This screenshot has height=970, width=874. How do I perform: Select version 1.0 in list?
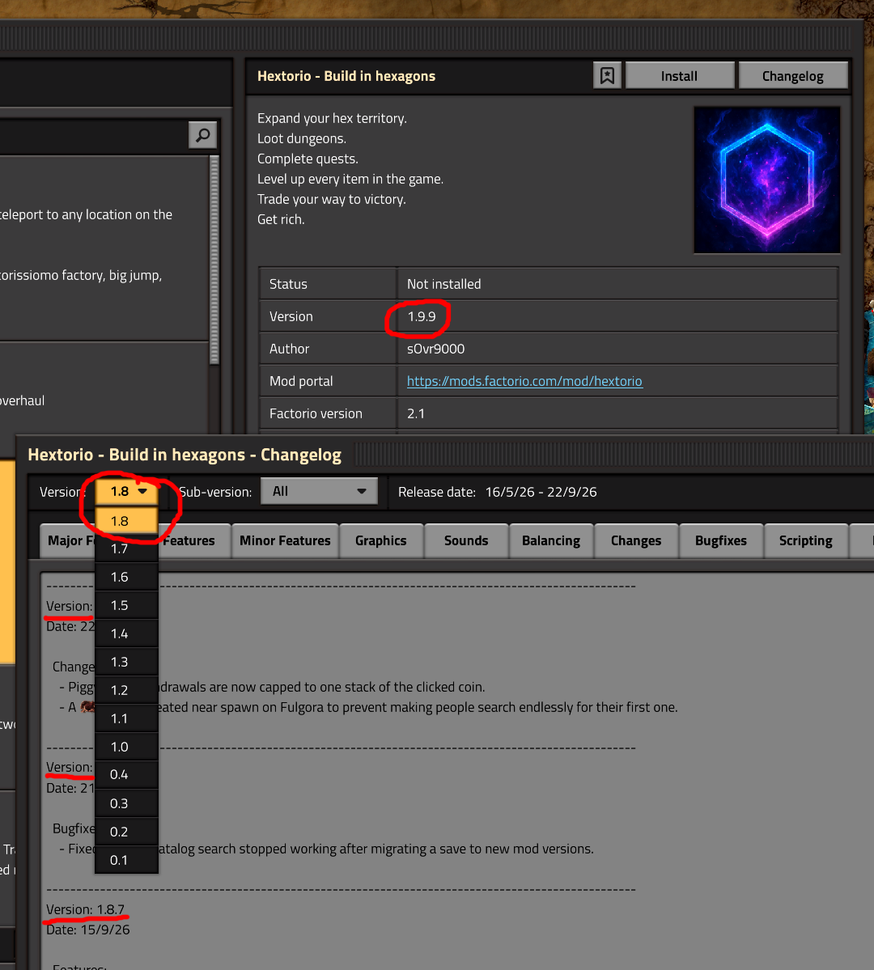[x=127, y=747]
